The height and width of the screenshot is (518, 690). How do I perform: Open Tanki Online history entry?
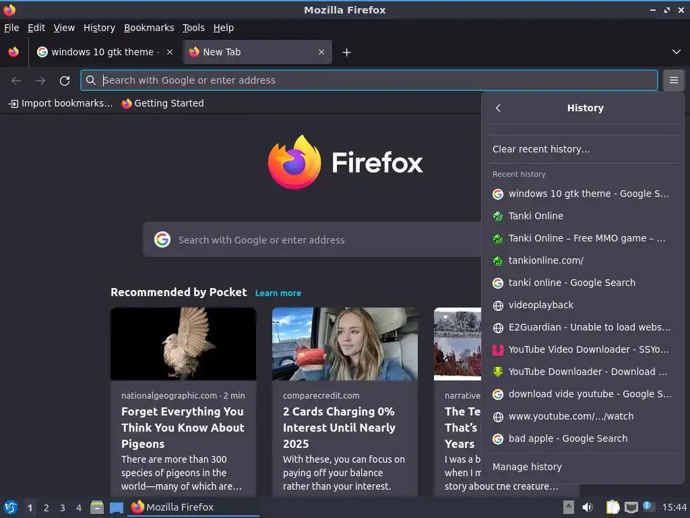click(x=583, y=216)
